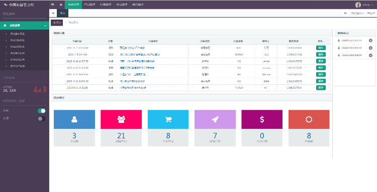Open the order link in 2015-5-19 14:57:55 row
Viewport: 377px width, 192px height.
[x=137, y=61]
